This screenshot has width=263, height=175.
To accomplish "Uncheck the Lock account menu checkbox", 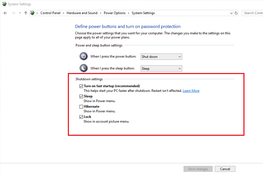I will (x=81, y=117).
